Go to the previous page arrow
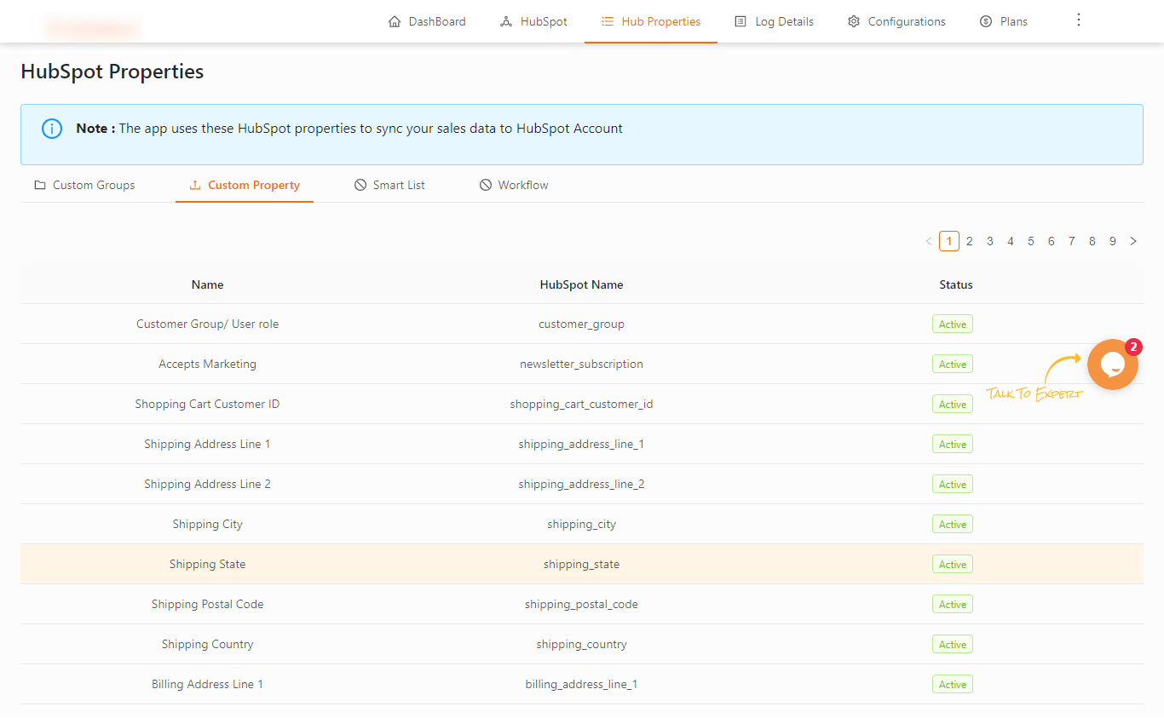1164x718 pixels. [x=929, y=241]
